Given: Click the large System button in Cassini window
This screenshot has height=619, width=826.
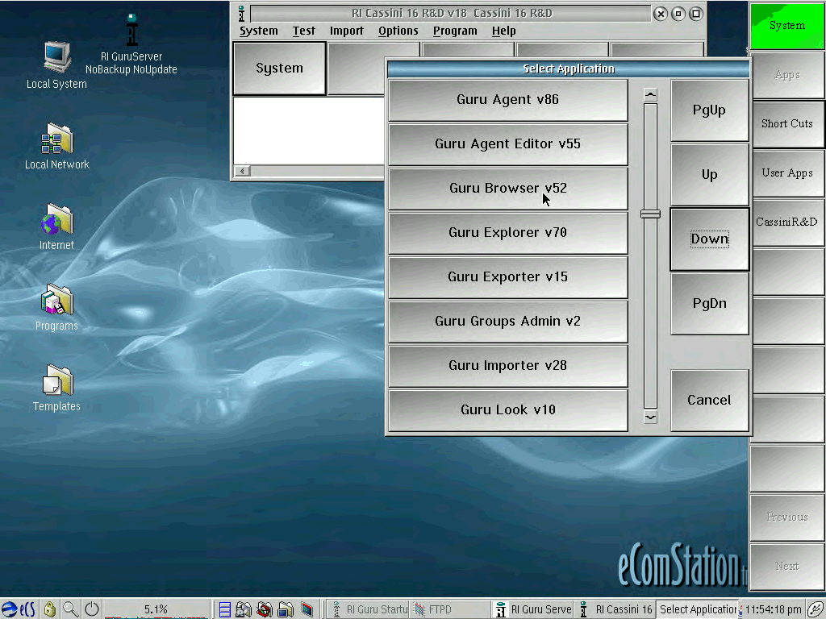Looking at the screenshot, I should [x=279, y=69].
